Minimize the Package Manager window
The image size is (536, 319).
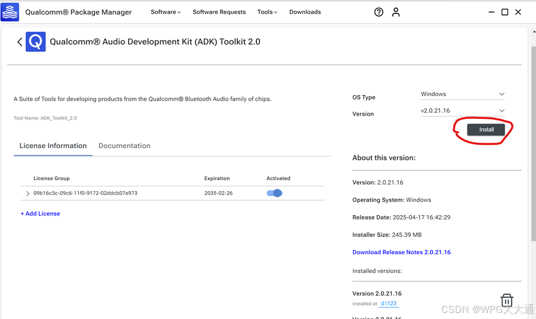point(491,12)
